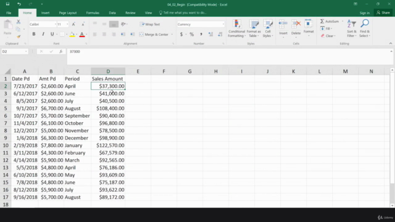The width and height of the screenshot is (395, 222).
Task: Toggle Wrap Text
Action: [150, 24]
